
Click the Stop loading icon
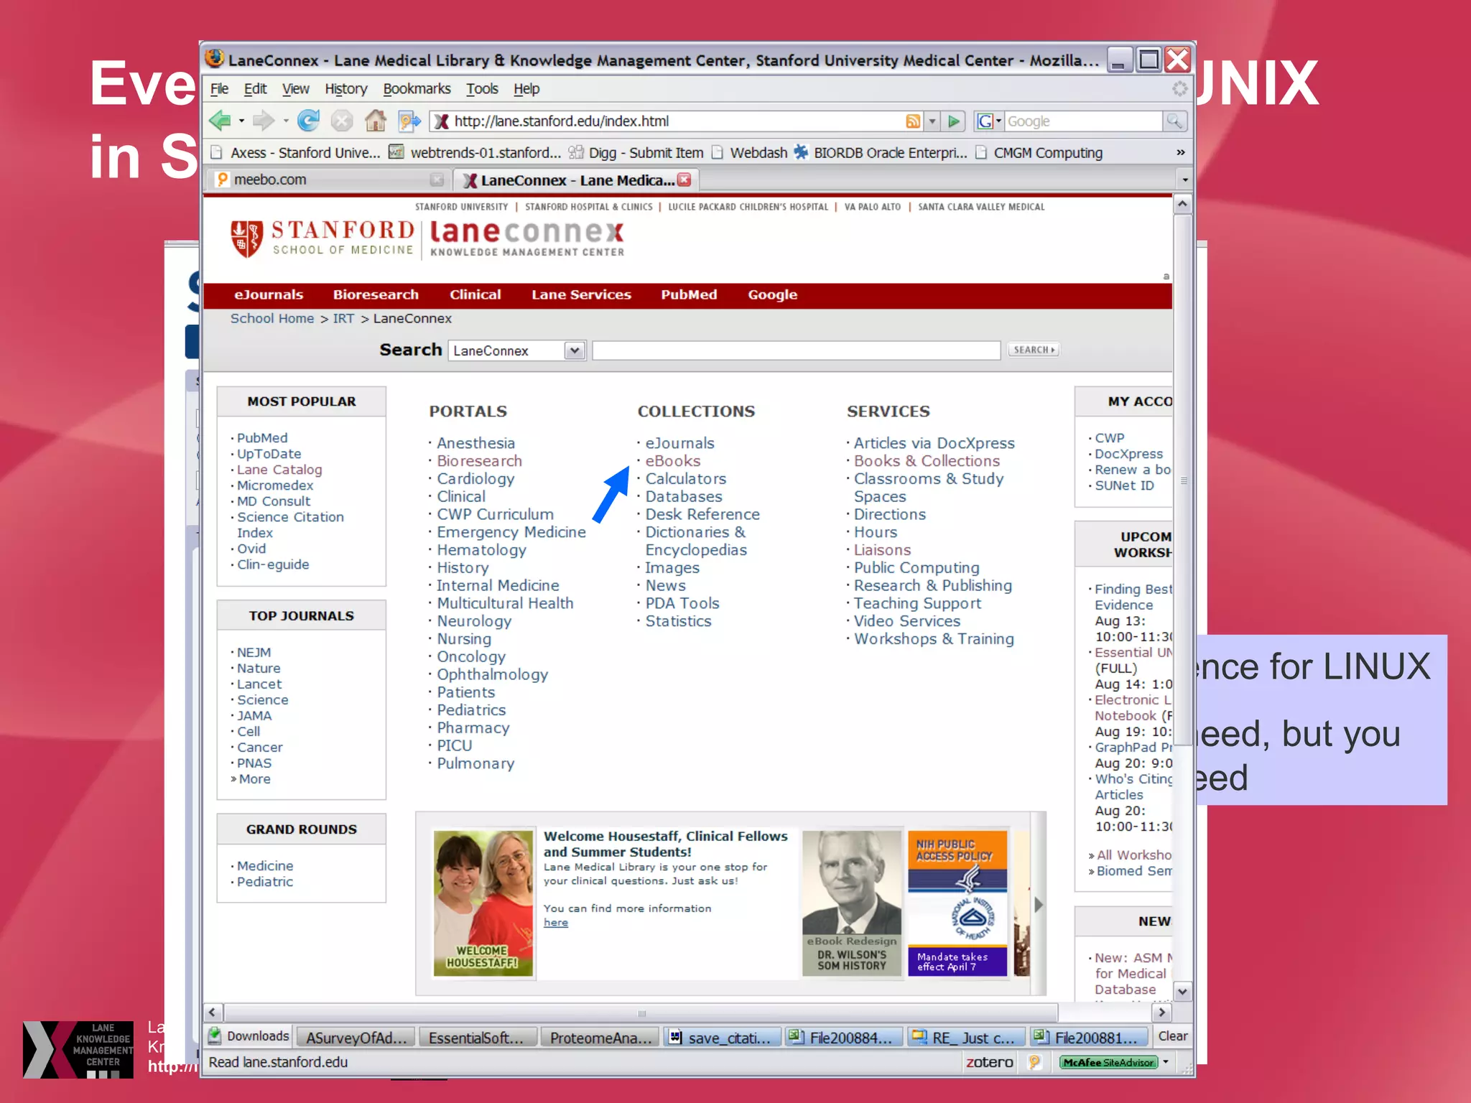342,121
